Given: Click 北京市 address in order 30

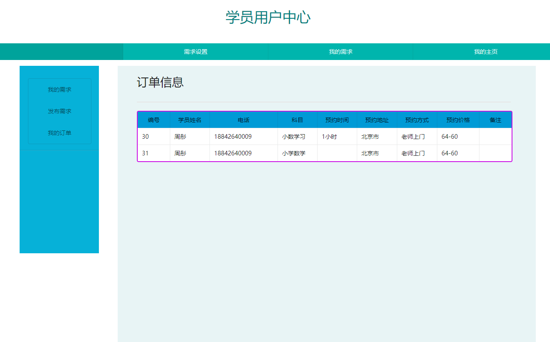Looking at the screenshot, I should (370, 136).
